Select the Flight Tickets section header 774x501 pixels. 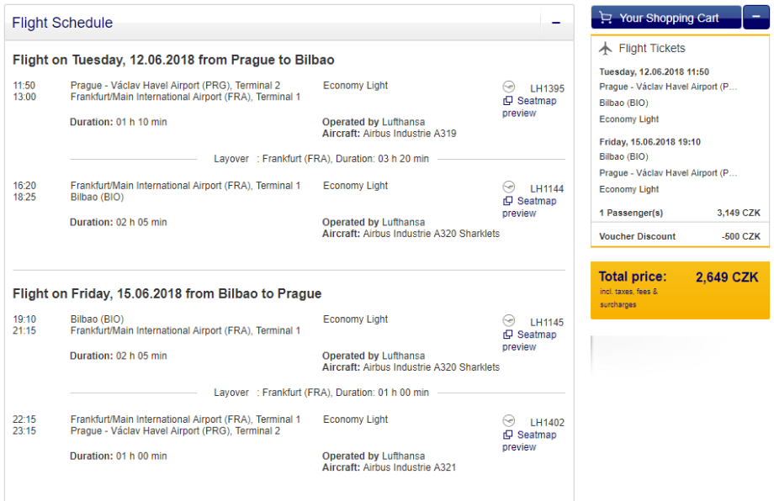pyautogui.click(x=651, y=49)
